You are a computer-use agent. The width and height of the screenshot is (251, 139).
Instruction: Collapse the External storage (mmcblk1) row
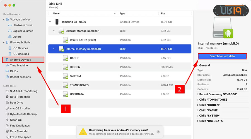[54, 31]
